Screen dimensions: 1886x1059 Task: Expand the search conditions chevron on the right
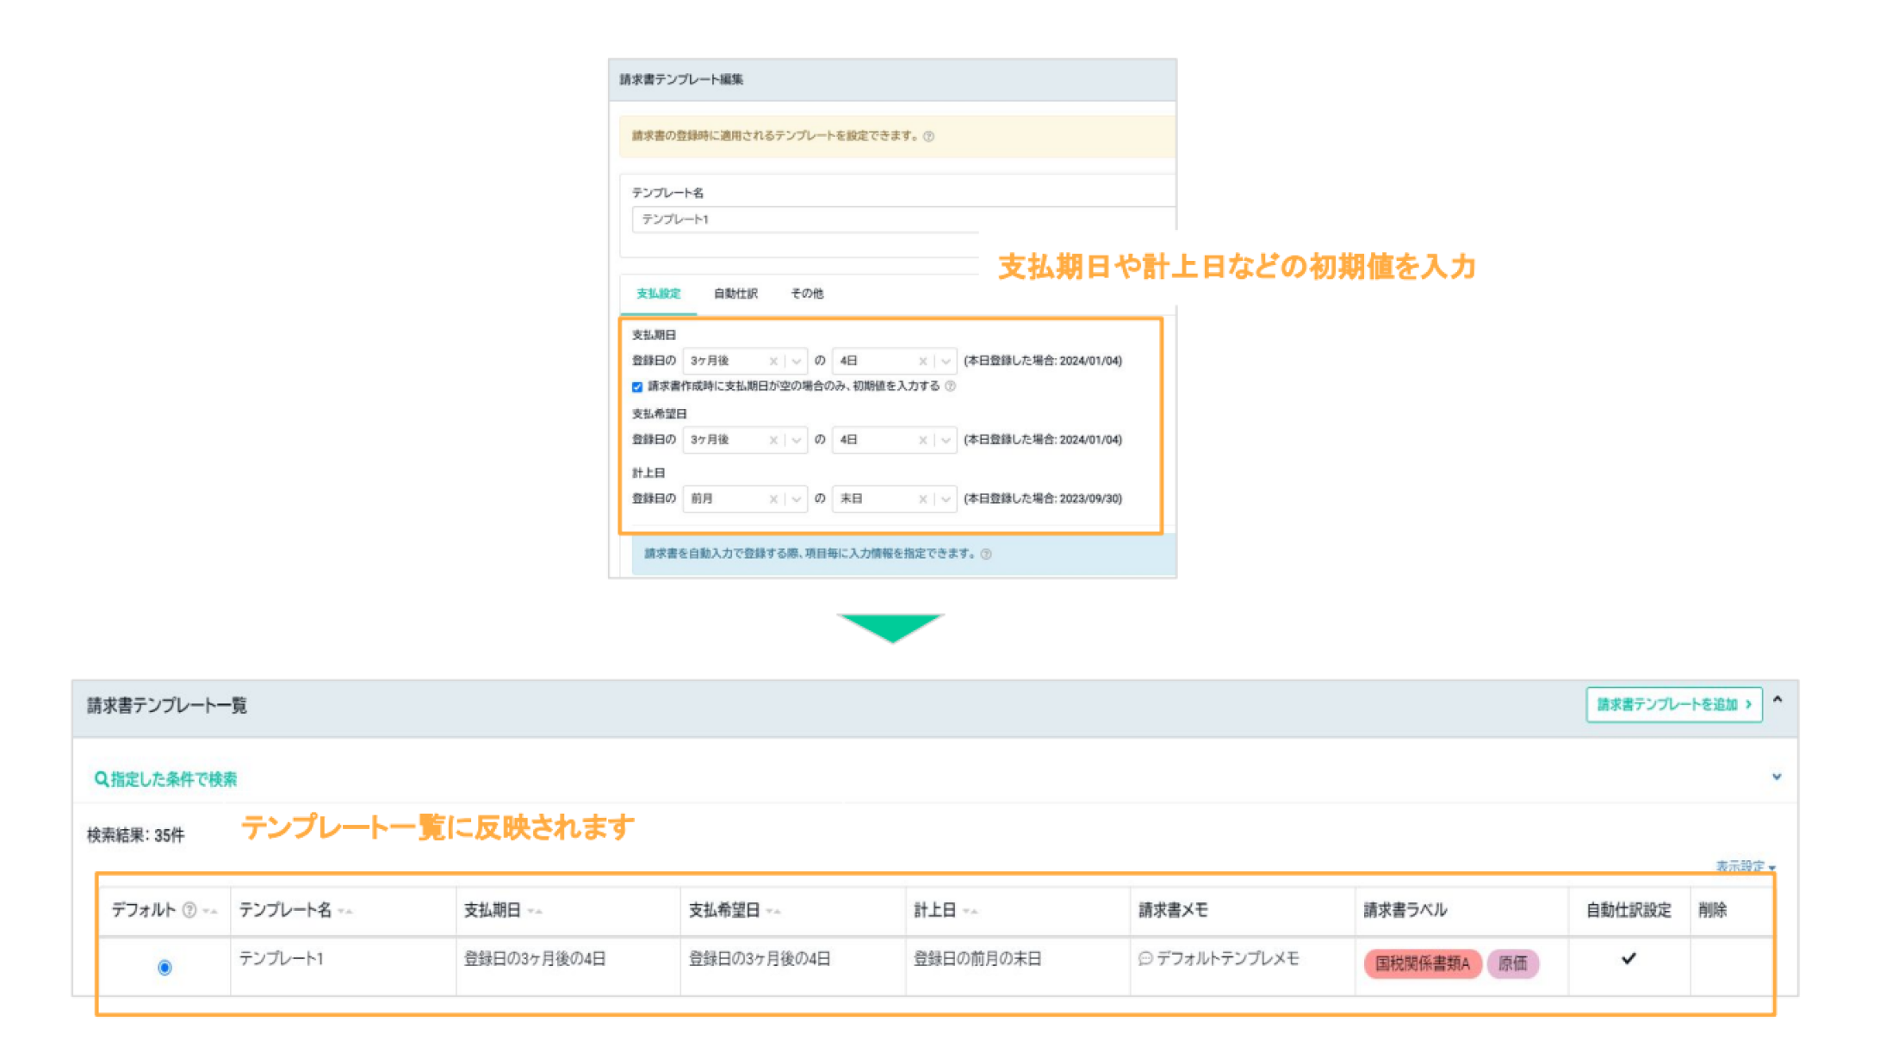(x=1776, y=777)
